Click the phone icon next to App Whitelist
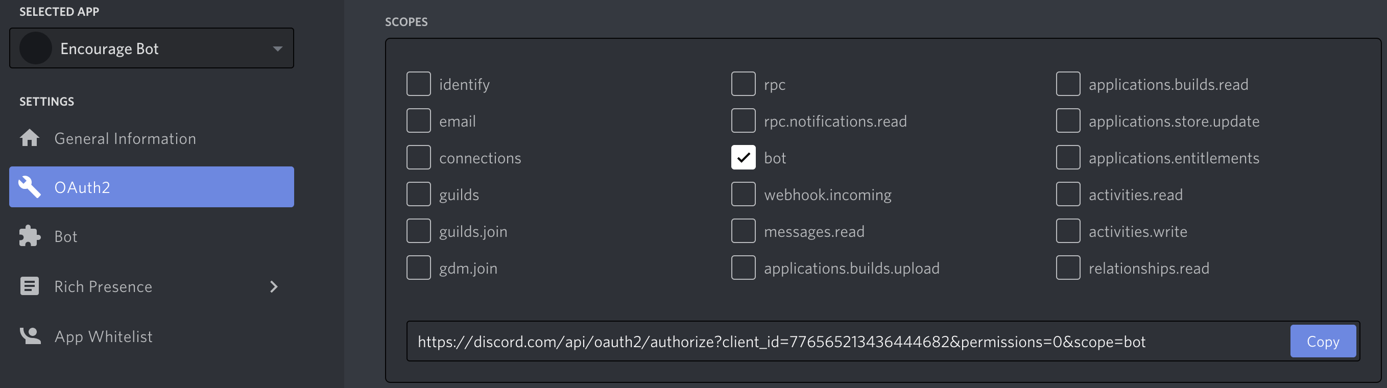 pyautogui.click(x=31, y=336)
